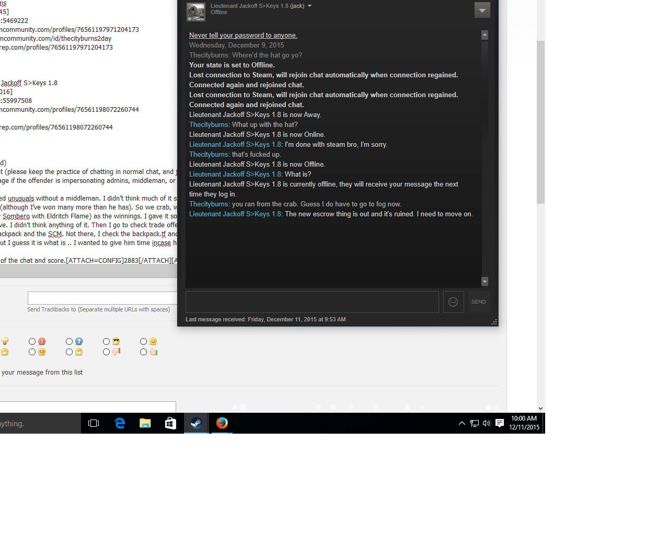
Task: Open the Action Center notifications icon
Action: [500, 423]
